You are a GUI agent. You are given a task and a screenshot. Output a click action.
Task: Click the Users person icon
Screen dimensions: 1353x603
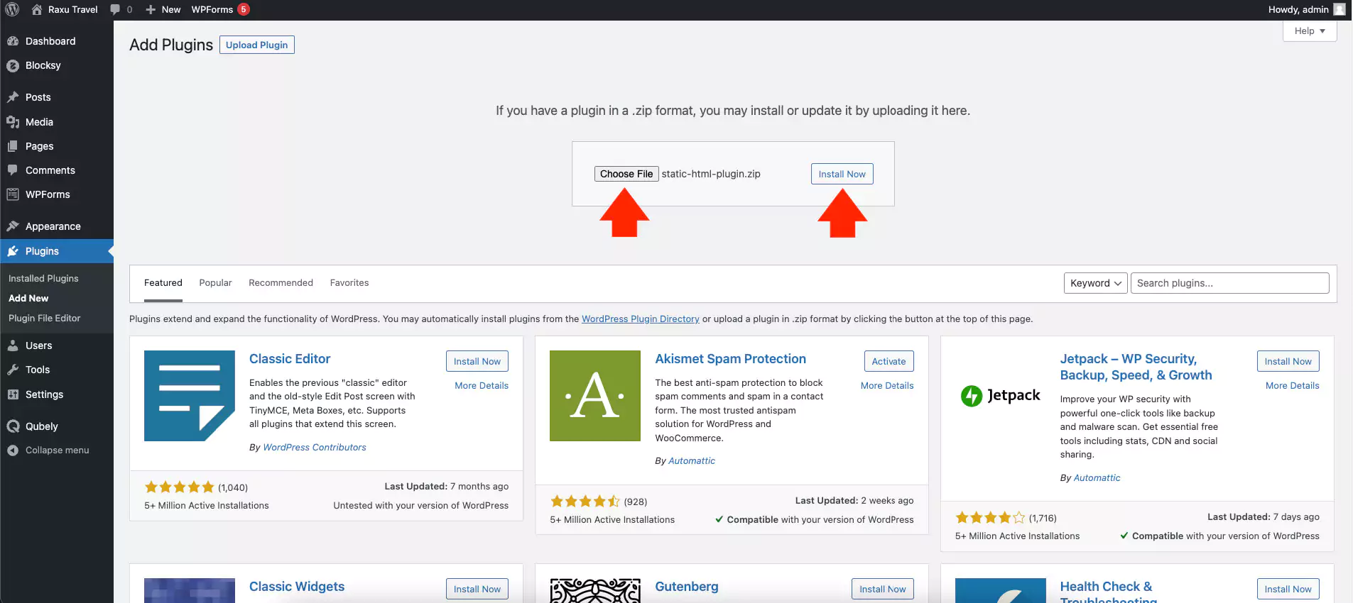(13, 345)
